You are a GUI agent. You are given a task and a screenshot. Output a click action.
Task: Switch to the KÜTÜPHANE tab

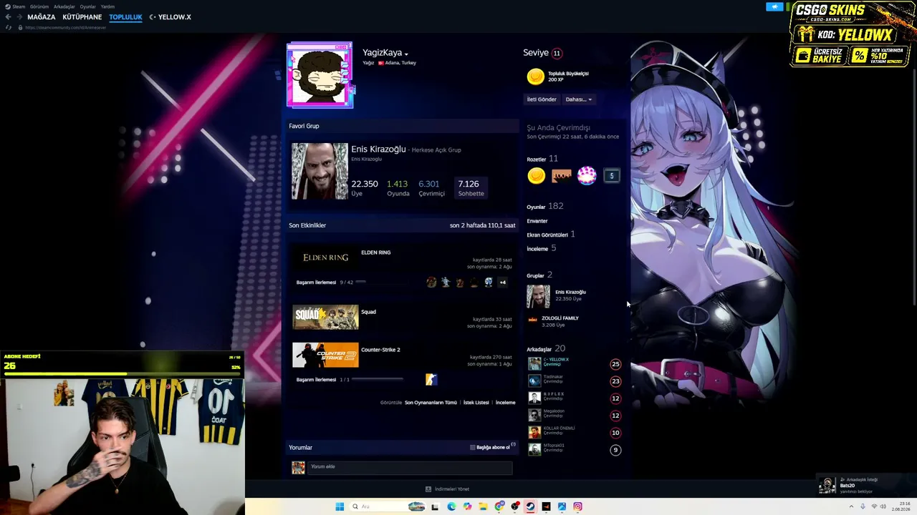click(x=82, y=17)
